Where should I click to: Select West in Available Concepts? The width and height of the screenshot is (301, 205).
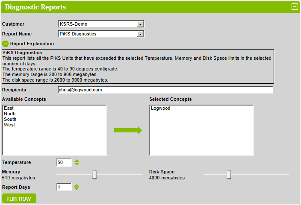9,125
